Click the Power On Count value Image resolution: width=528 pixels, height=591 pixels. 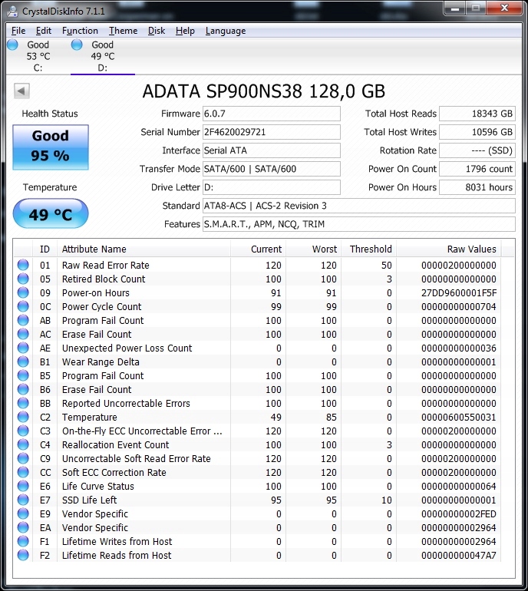(x=477, y=169)
